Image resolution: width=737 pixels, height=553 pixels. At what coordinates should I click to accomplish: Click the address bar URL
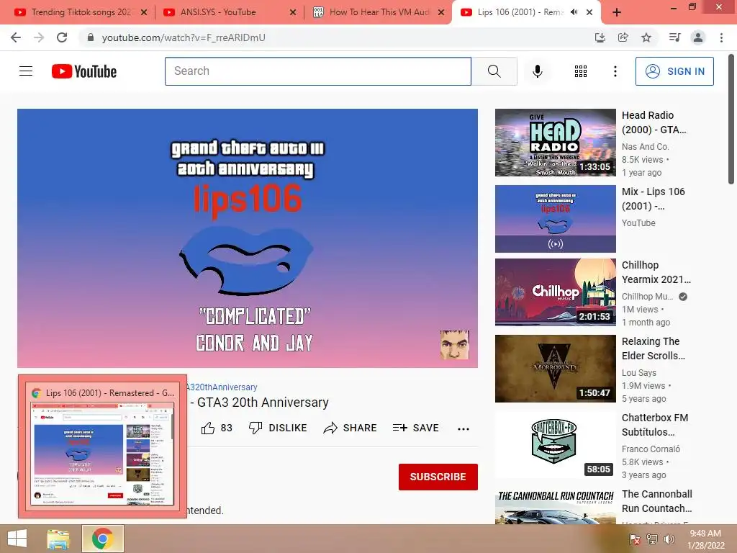coord(184,37)
